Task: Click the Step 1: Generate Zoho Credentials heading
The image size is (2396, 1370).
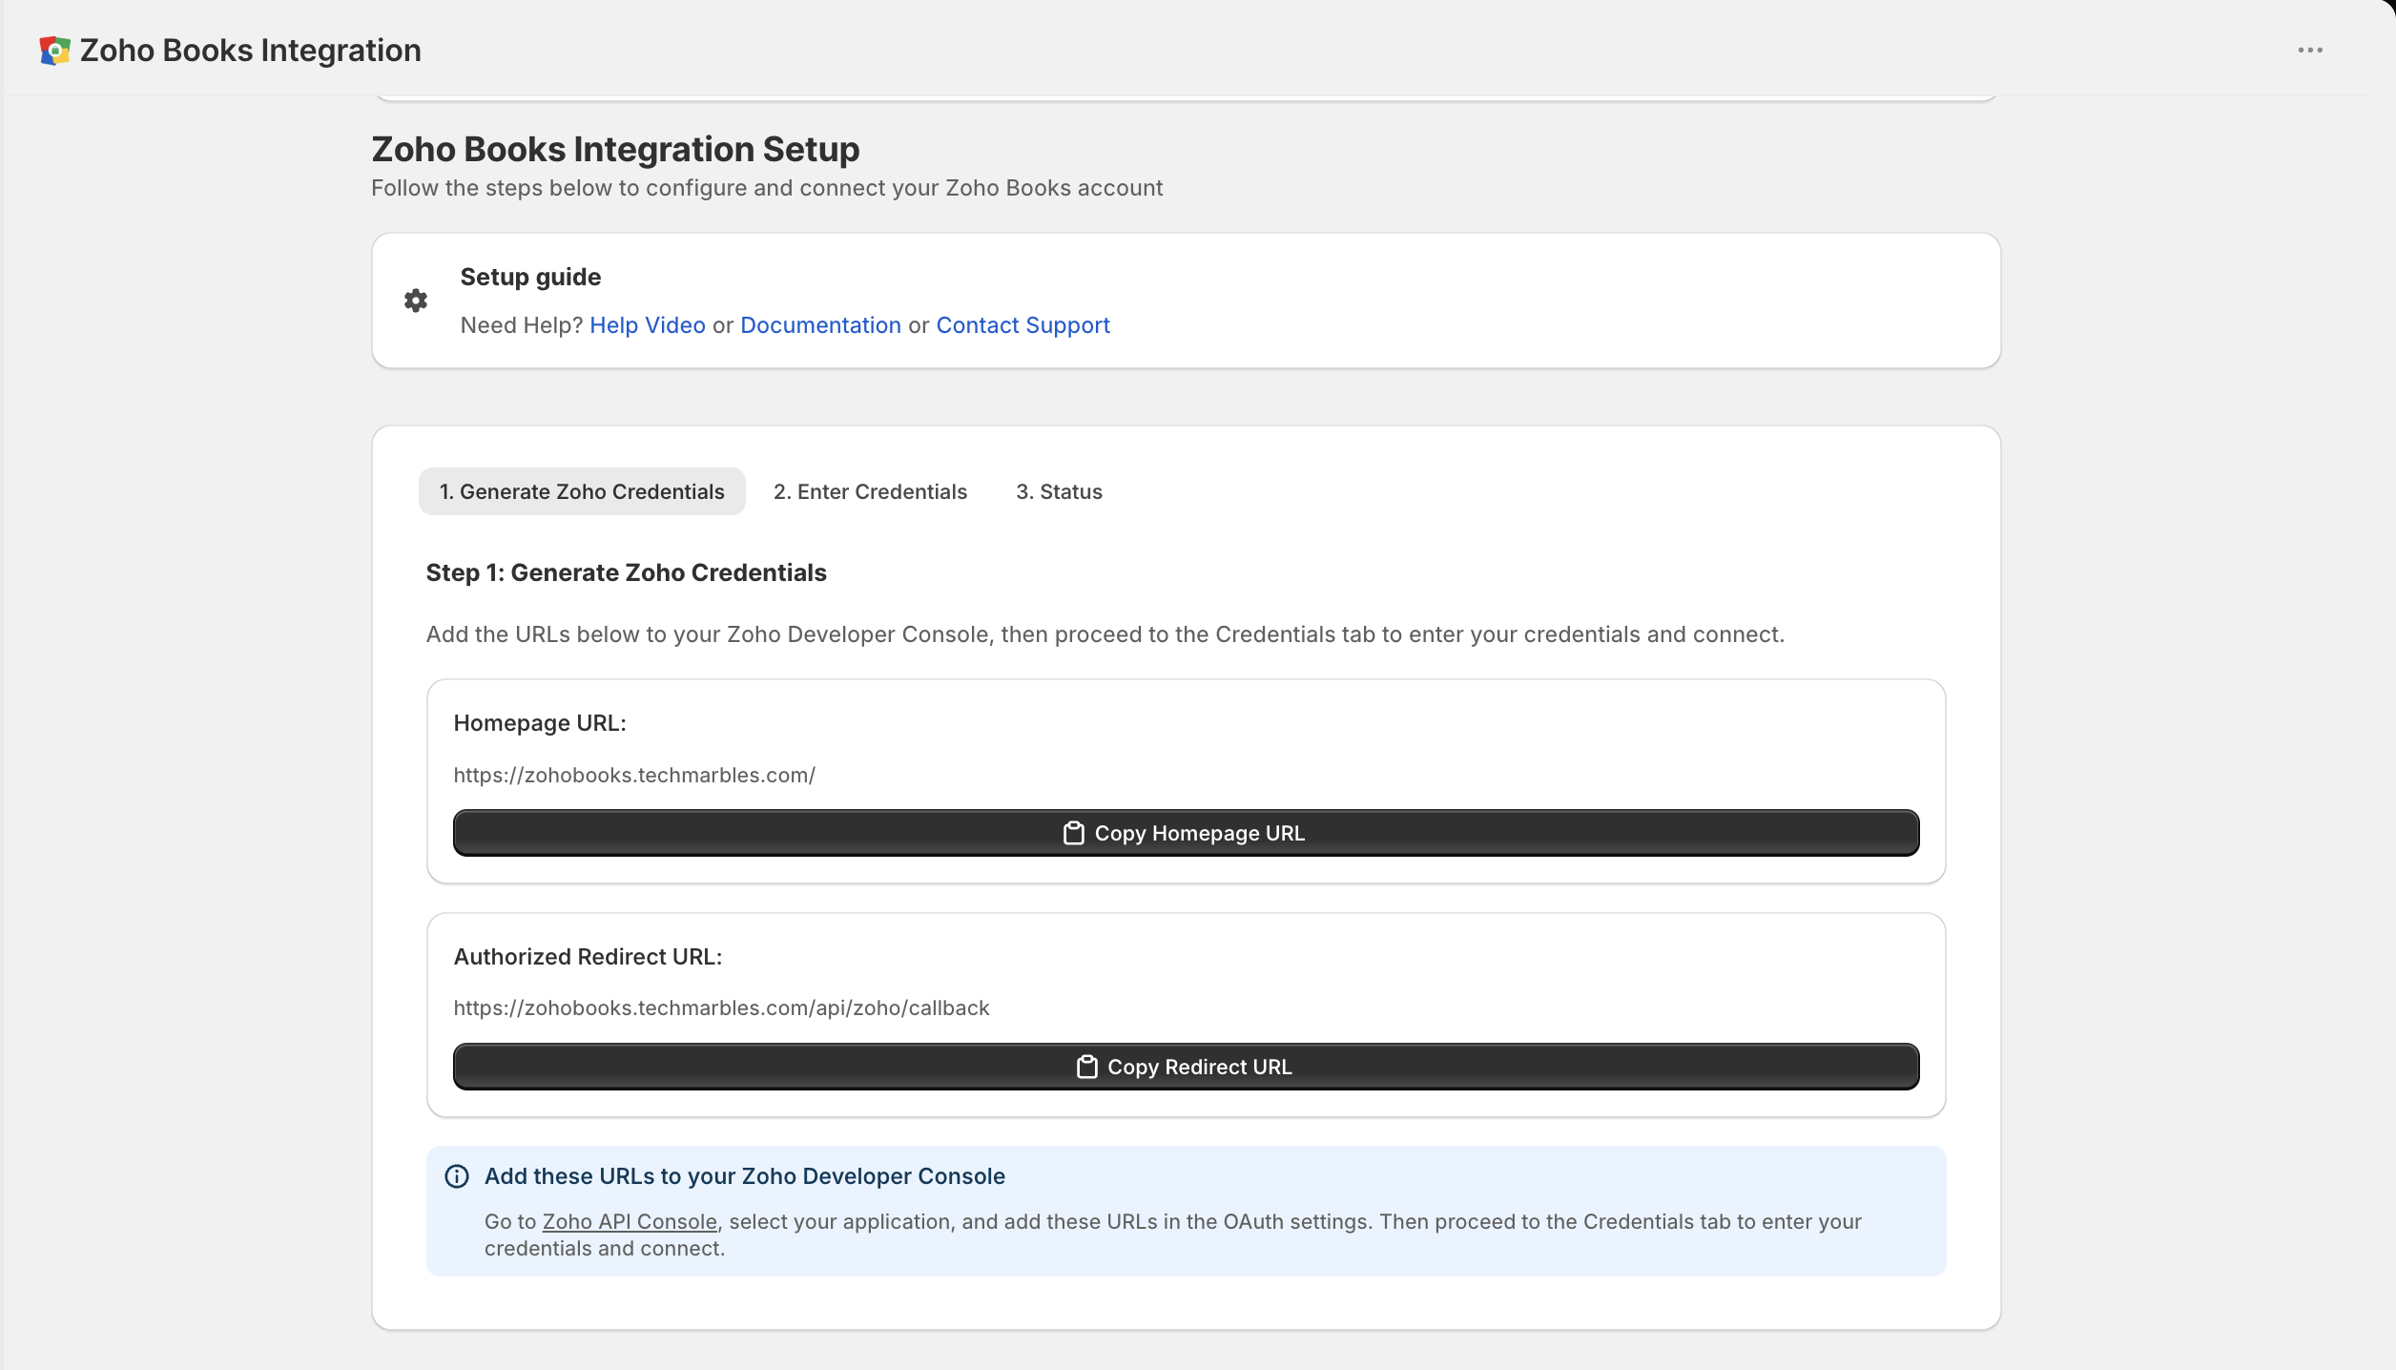Action: point(626,572)
